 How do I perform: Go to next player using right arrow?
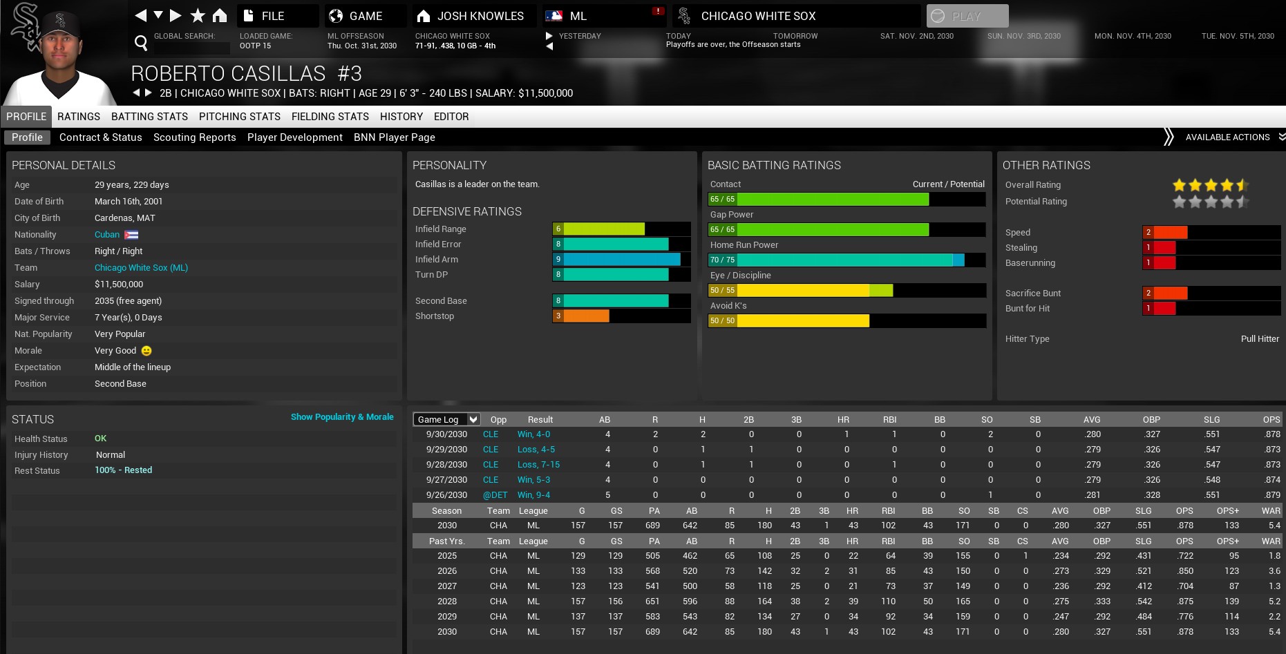click(x=149, y=93)
